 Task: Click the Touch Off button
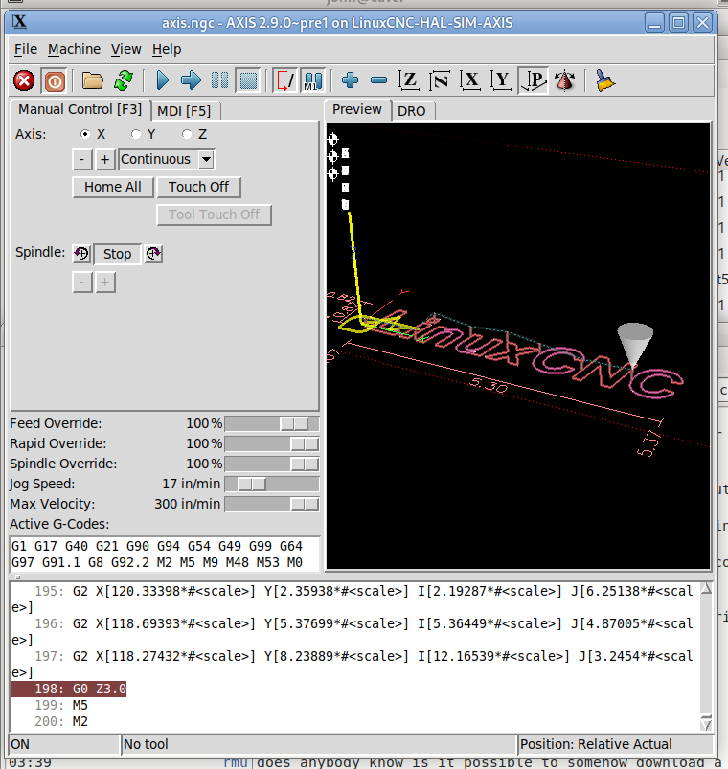[198, 187]
